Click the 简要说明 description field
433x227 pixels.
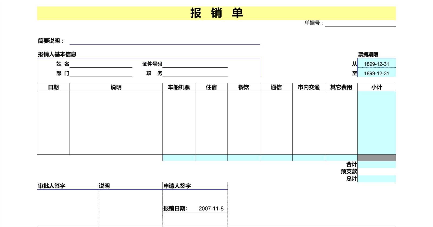pos(165,41)
